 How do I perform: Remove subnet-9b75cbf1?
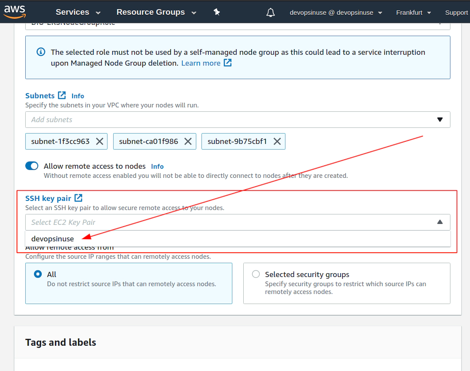pyautogui.click(x=277, y=141)
